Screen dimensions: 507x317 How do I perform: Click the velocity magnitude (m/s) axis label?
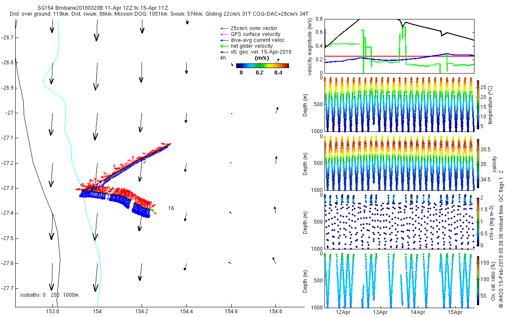click(x=311, y=46)
